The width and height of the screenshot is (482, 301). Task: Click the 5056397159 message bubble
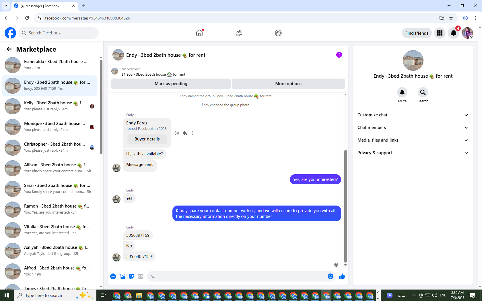[x=138, y=235]
